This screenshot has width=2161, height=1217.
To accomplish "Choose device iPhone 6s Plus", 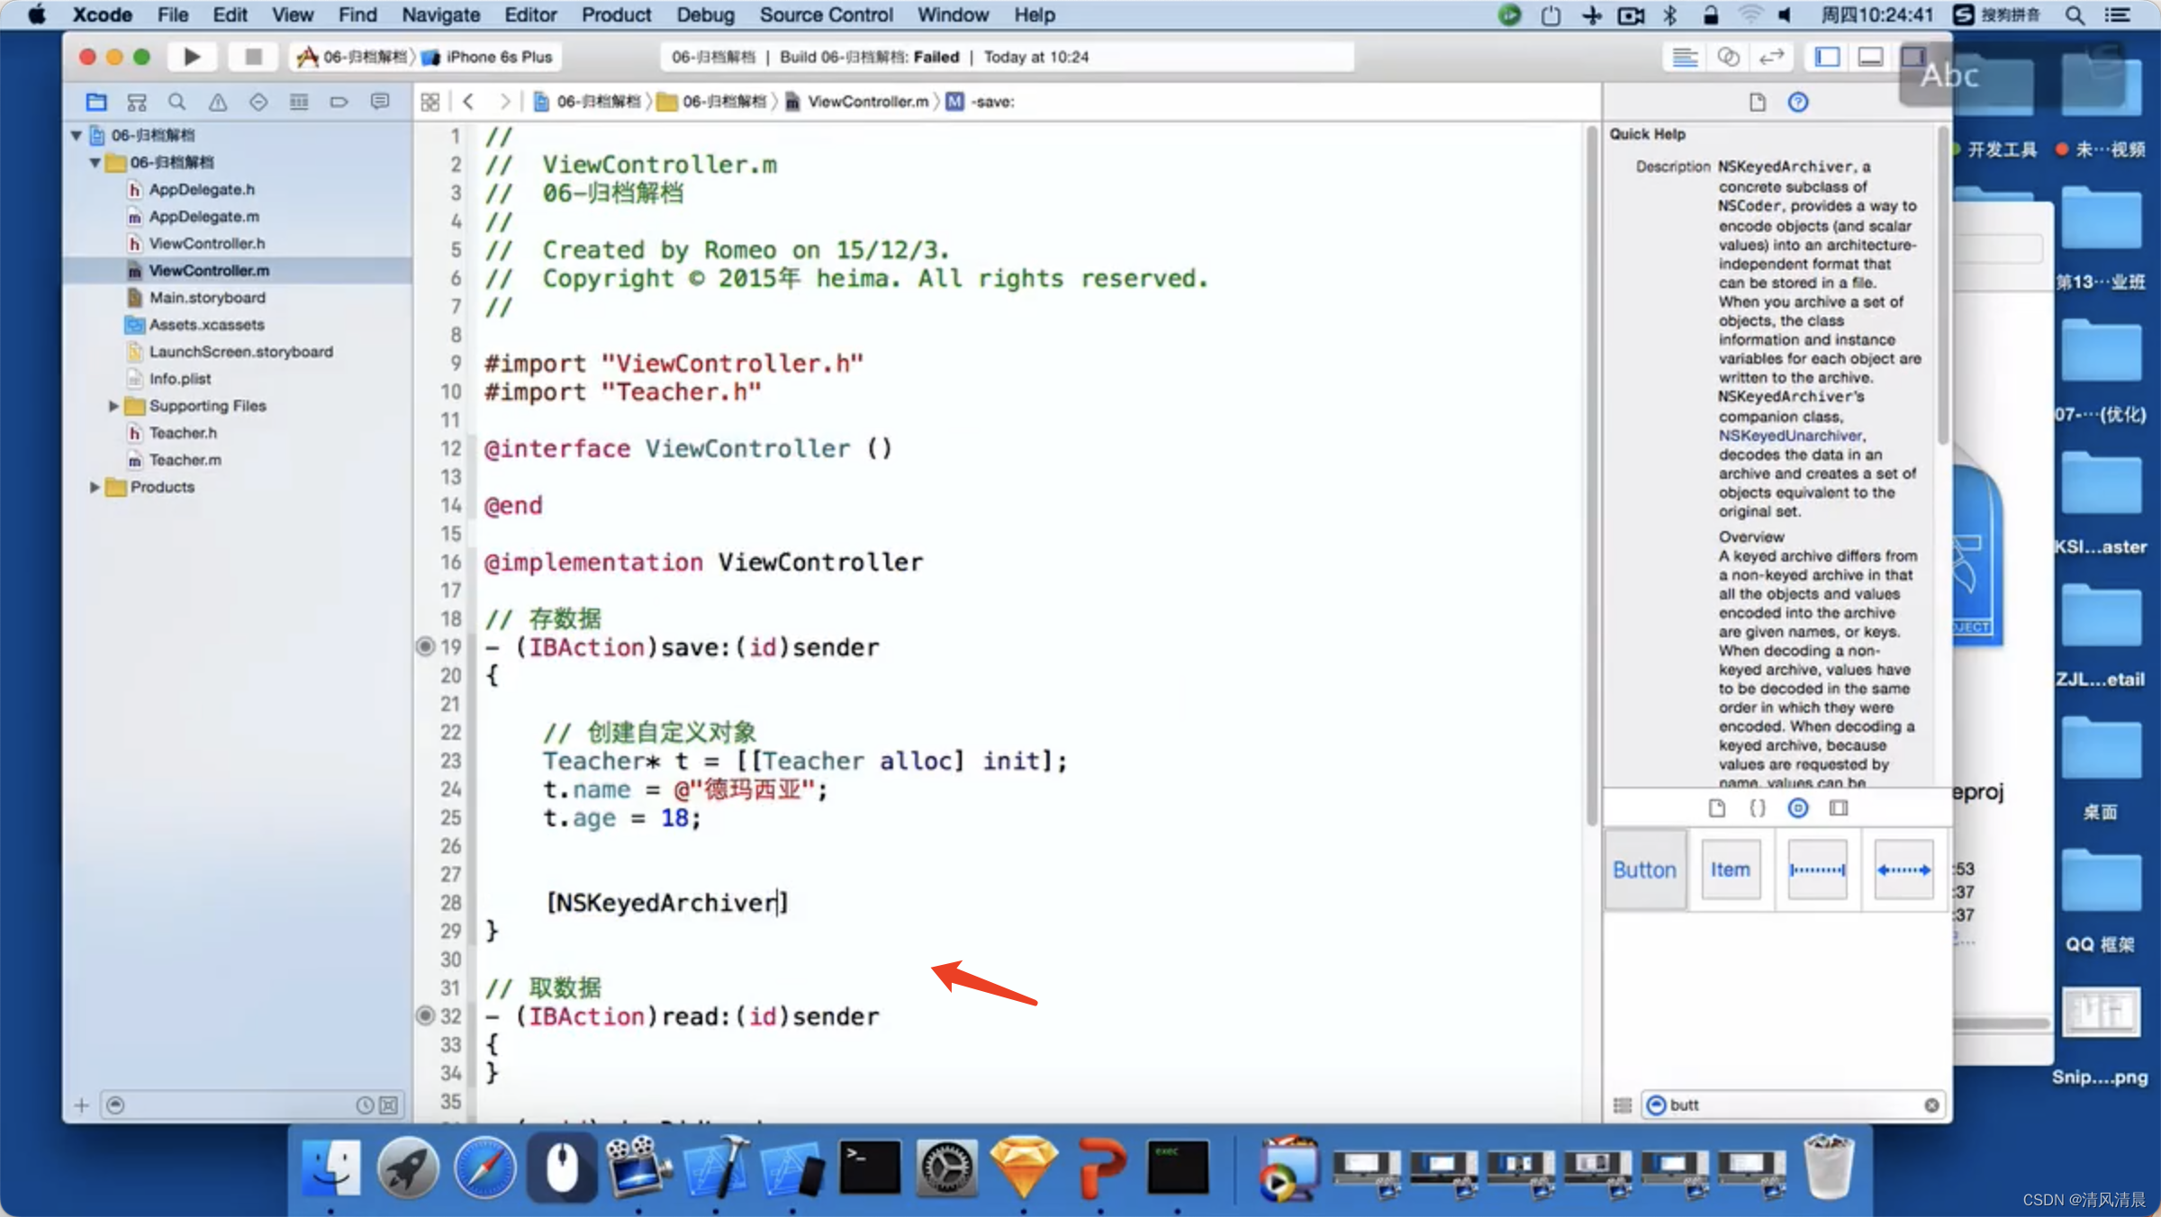I will coord(487,57).
